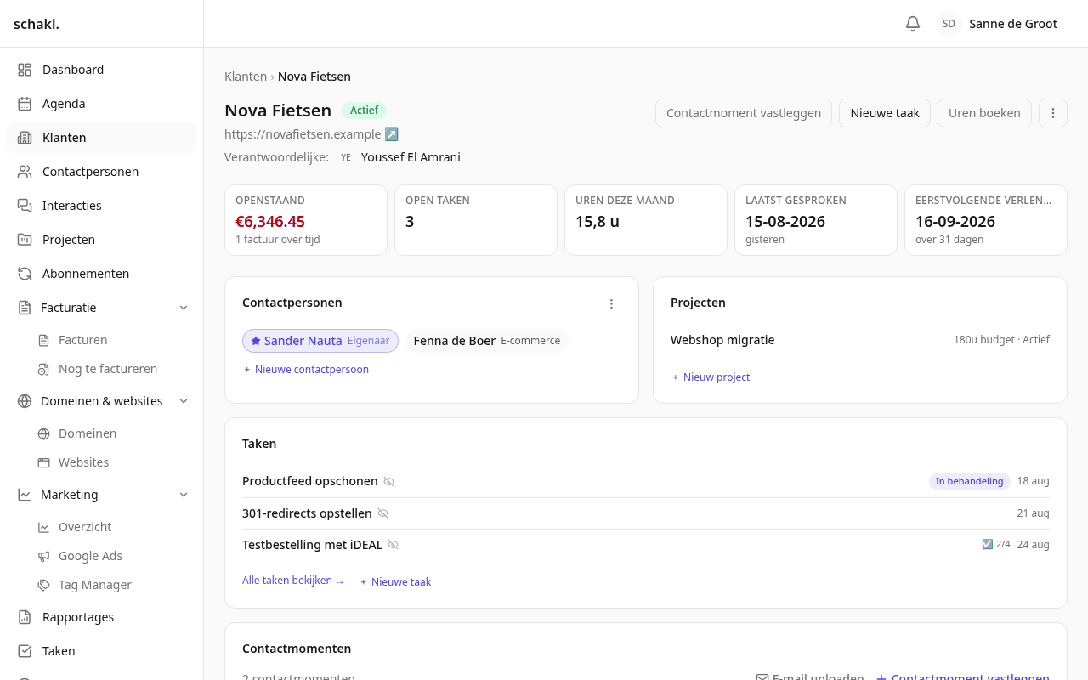The image size is (1088, 680).
Task: Click the Nog te factureren icon
Action: click(43, 369)
